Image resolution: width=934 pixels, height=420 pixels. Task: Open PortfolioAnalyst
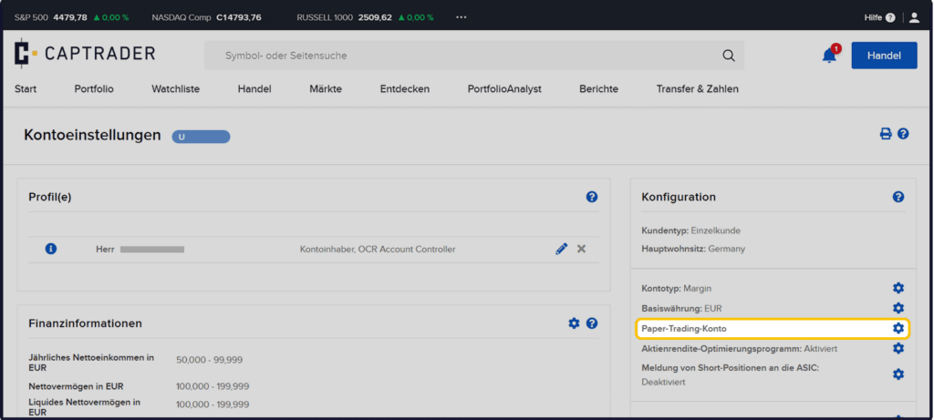point(504,89)
